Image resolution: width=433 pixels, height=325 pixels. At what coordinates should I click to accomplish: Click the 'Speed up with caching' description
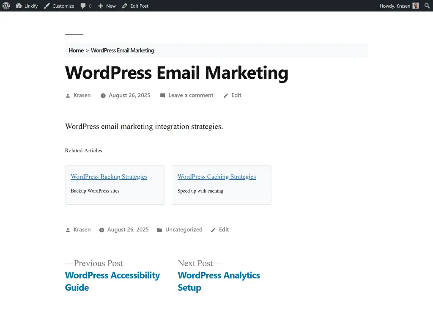[200, 191]
